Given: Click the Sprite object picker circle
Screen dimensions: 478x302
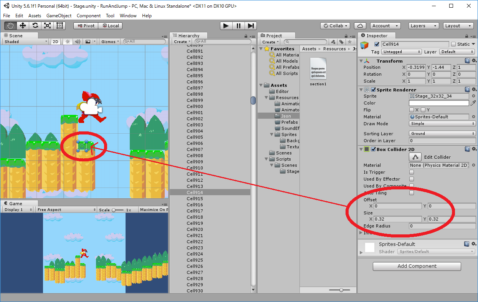Looking at the screenshot, I should [x=473, y=96].
